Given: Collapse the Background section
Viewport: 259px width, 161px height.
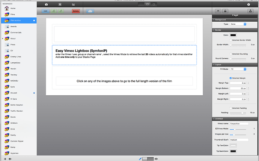Looking at the screenshot, I should point(214,20).
